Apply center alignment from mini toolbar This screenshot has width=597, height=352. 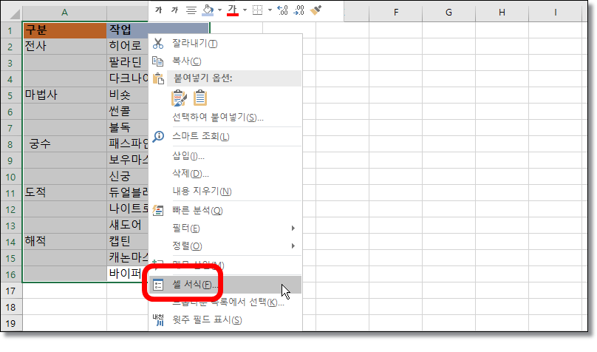point(191,10)
